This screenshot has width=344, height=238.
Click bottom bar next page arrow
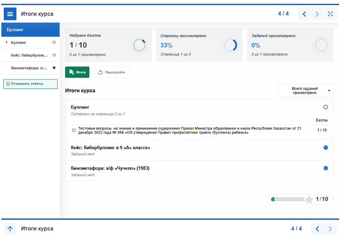point(330,229)
